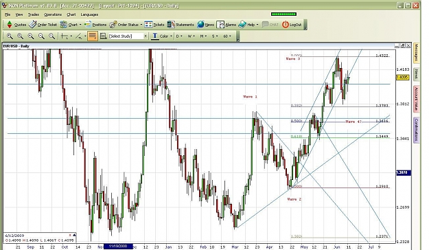Click the 1.2371 Fibonacci level value
Viewport: 429px width, 250px height.
point(382,236)
